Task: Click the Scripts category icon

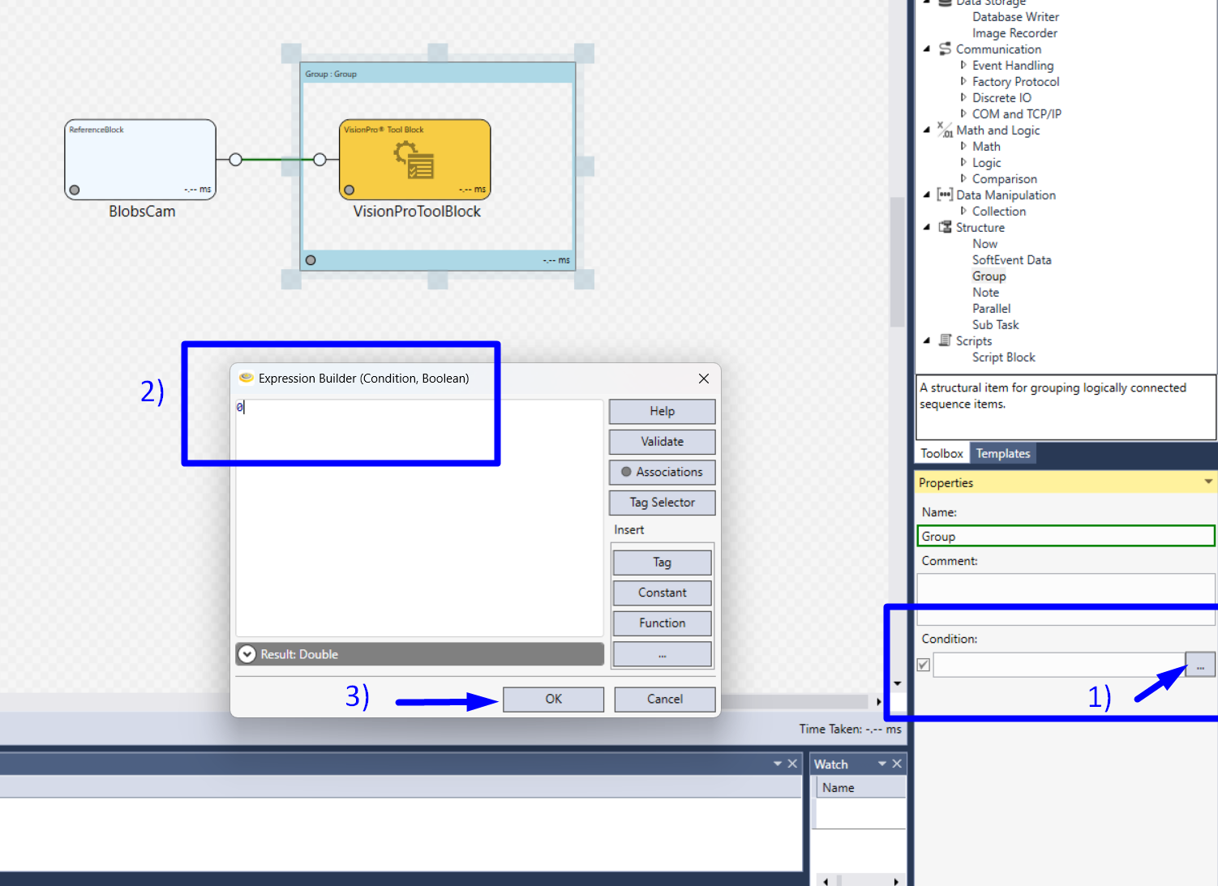Action: click(945, 340)
